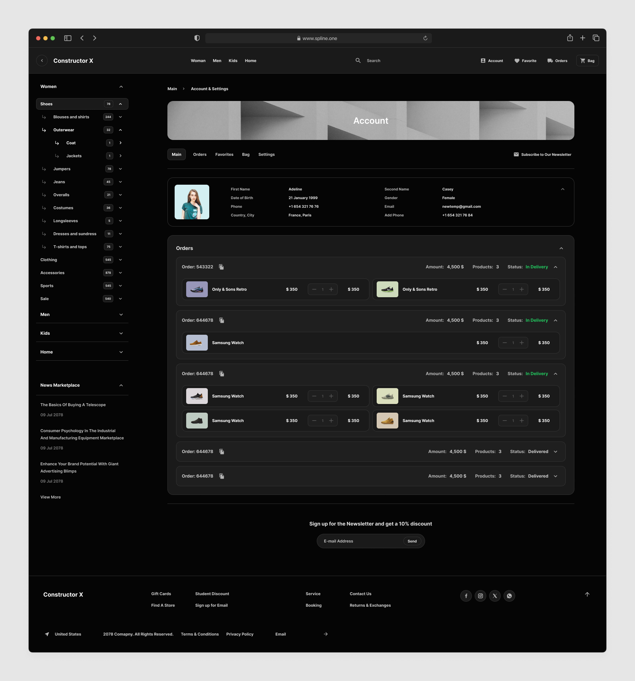Open the browser share icon
Viewport: 635px width, 681px height.
[570, 38]
